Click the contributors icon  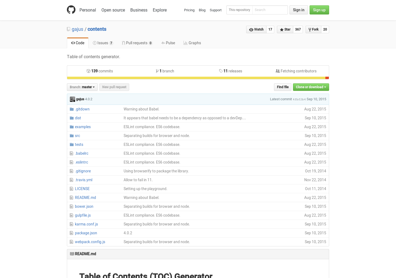278,71
